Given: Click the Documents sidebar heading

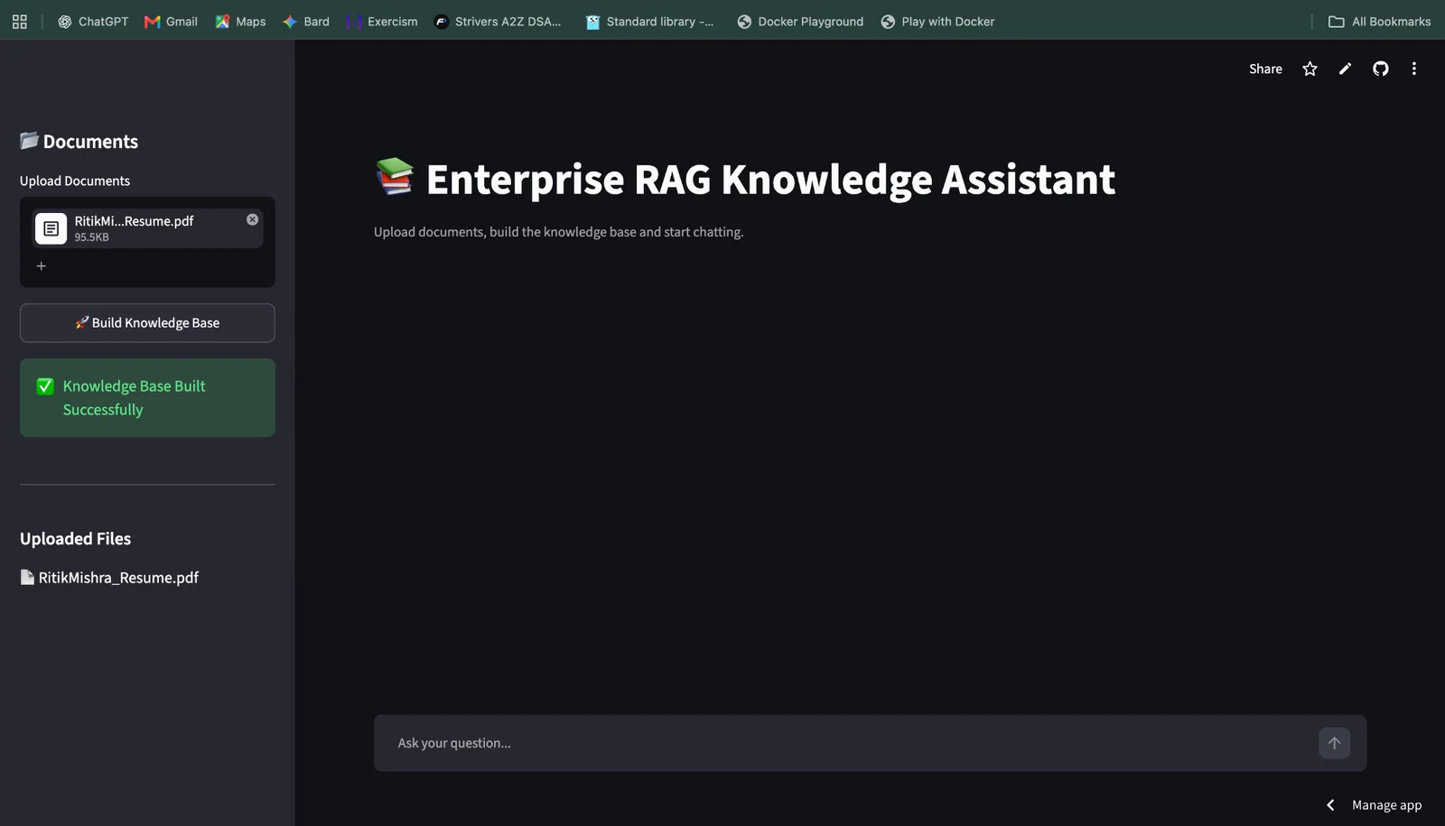Looking at the screenshot, I should (x=79, y=142).
